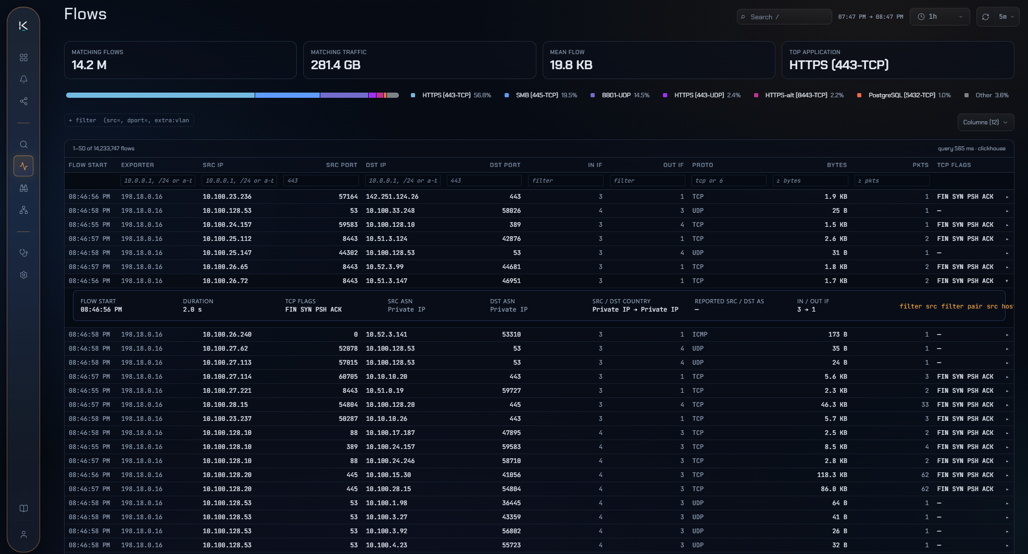Click the add filter expression box
1028x554 pixels.
click(129, 120)
